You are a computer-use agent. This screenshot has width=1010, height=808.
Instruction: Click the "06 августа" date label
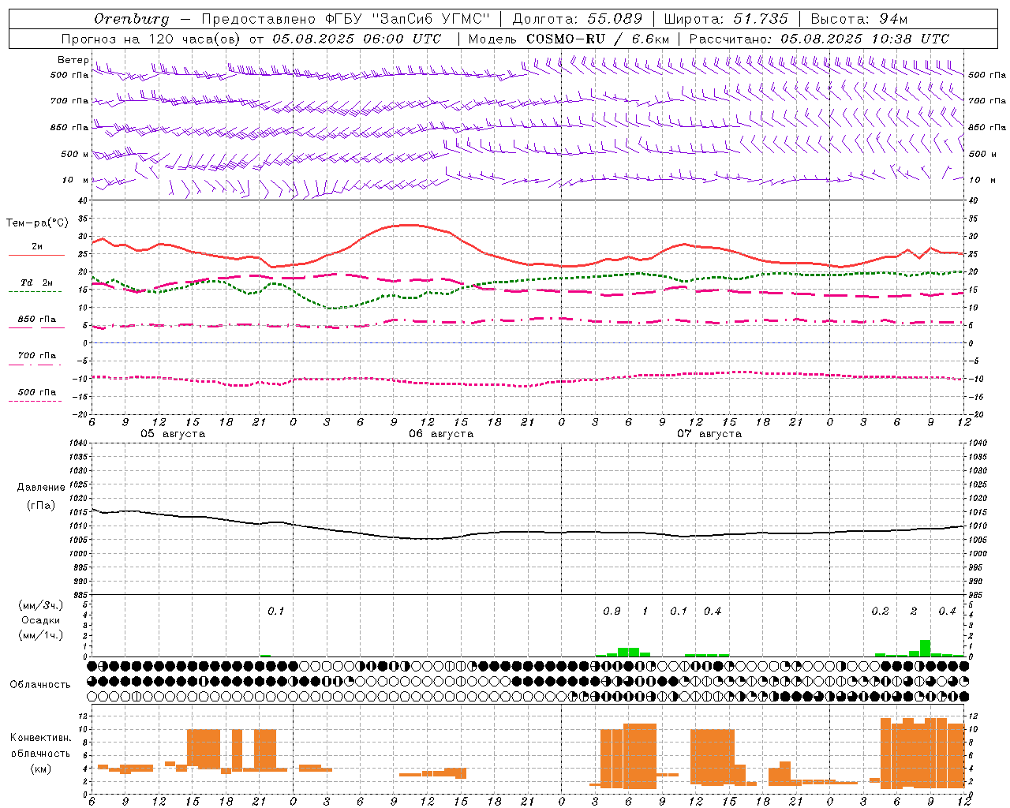pos(441,434)
